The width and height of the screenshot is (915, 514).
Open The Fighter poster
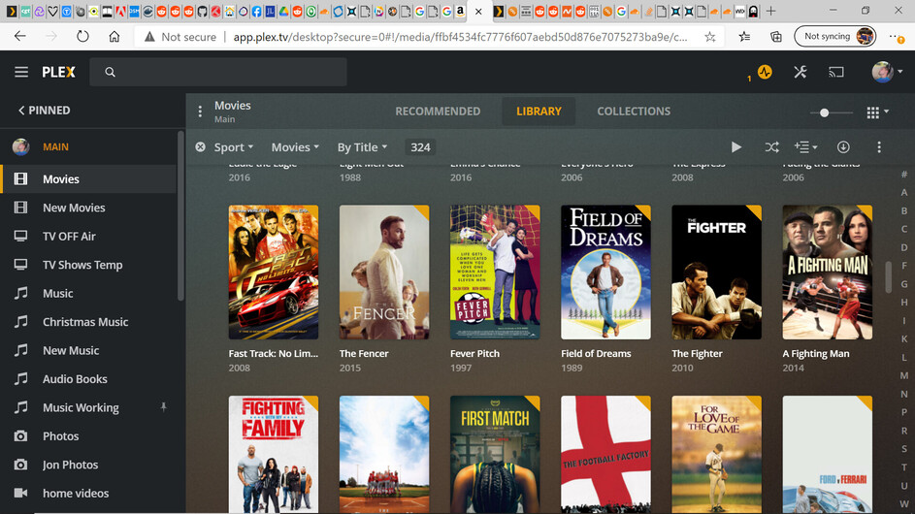[x=717, y=272]
